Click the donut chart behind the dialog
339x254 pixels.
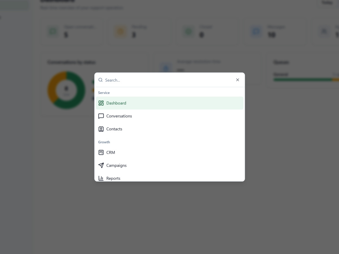click(x=66, y=90)
